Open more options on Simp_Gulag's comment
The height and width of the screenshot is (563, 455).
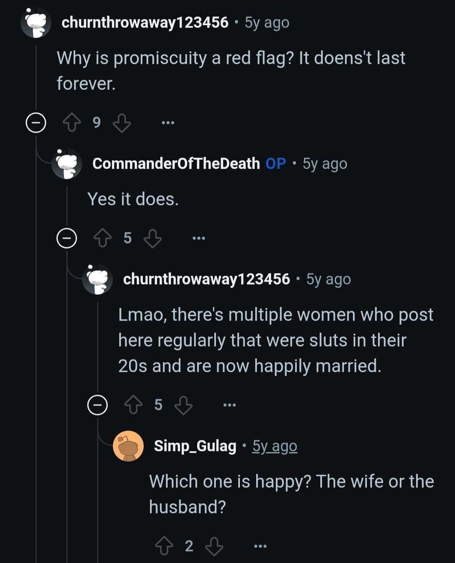coord(260,546)
